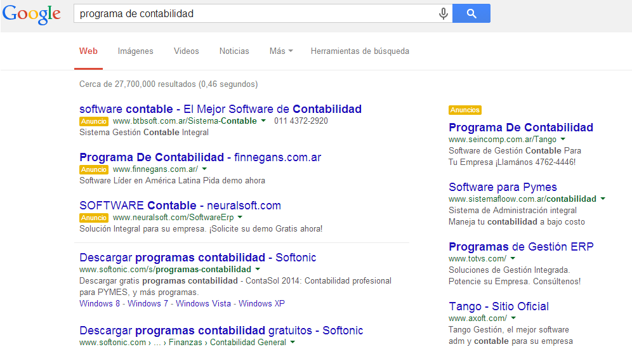Click phone number 011 4372-2920

tap(301, 121)
